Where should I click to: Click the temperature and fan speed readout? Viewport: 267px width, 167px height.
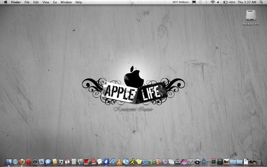181,2
